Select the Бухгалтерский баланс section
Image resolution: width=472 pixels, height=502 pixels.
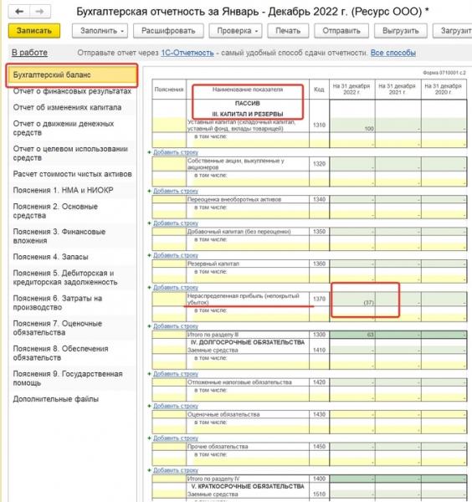pos(72,75)
